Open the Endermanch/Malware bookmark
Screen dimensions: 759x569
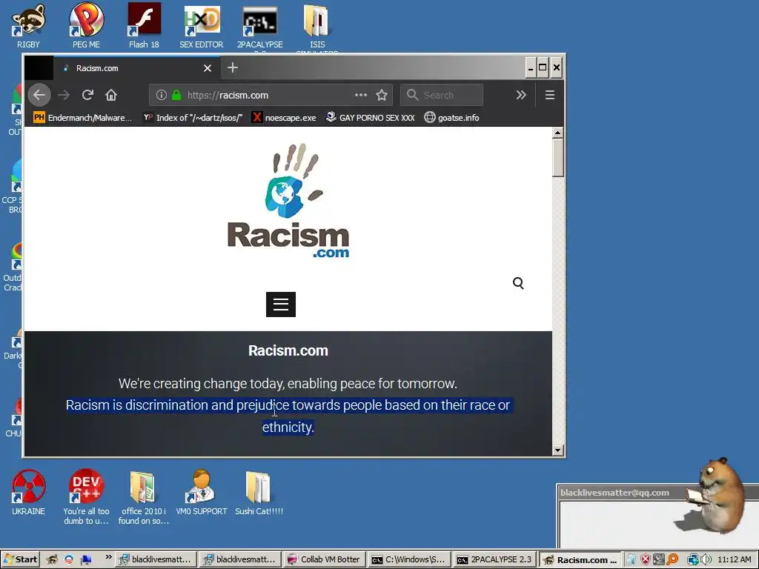[82, 118]
